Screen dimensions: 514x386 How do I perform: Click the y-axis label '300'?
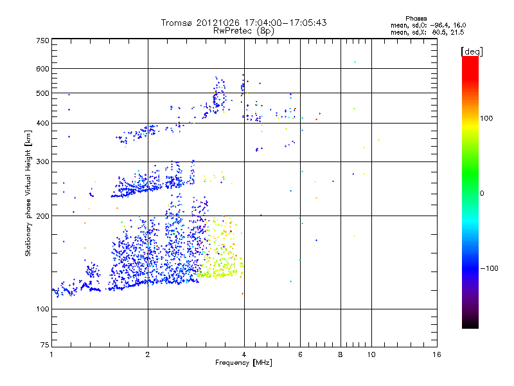42,162
